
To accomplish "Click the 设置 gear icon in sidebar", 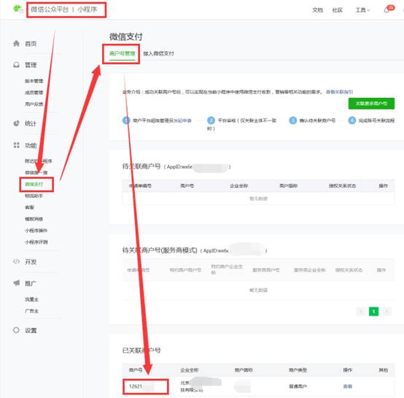I will [x=16, y=330].
